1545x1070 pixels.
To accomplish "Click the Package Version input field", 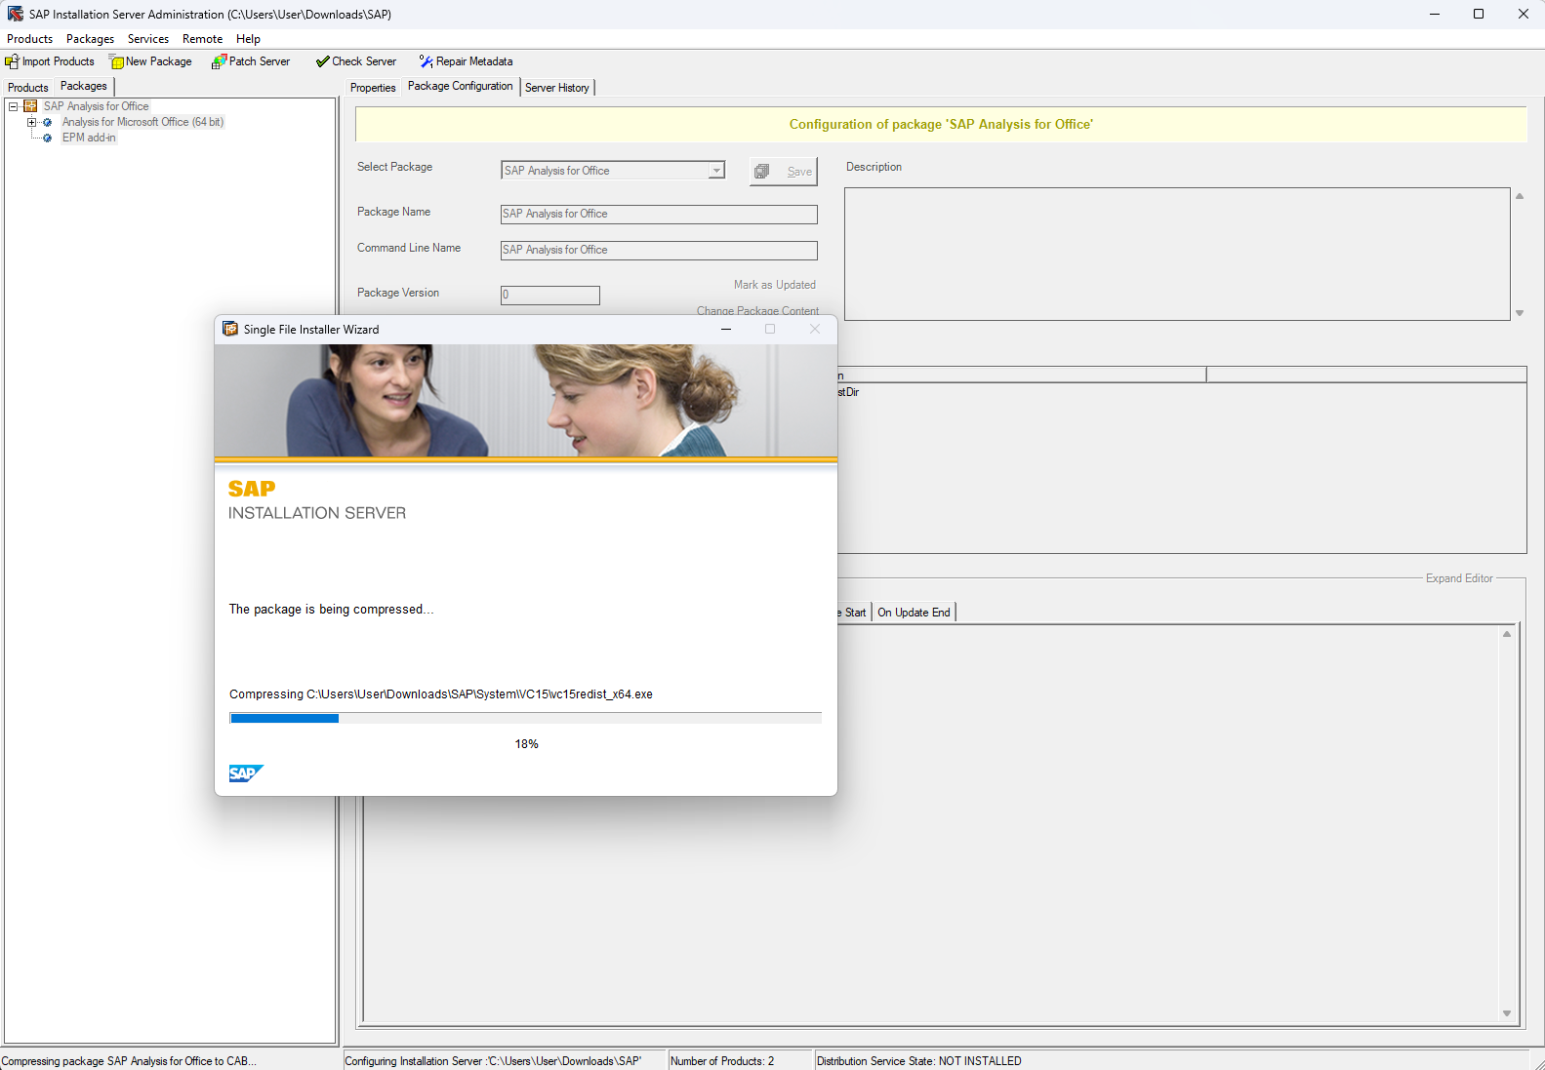I will (549, 295).
